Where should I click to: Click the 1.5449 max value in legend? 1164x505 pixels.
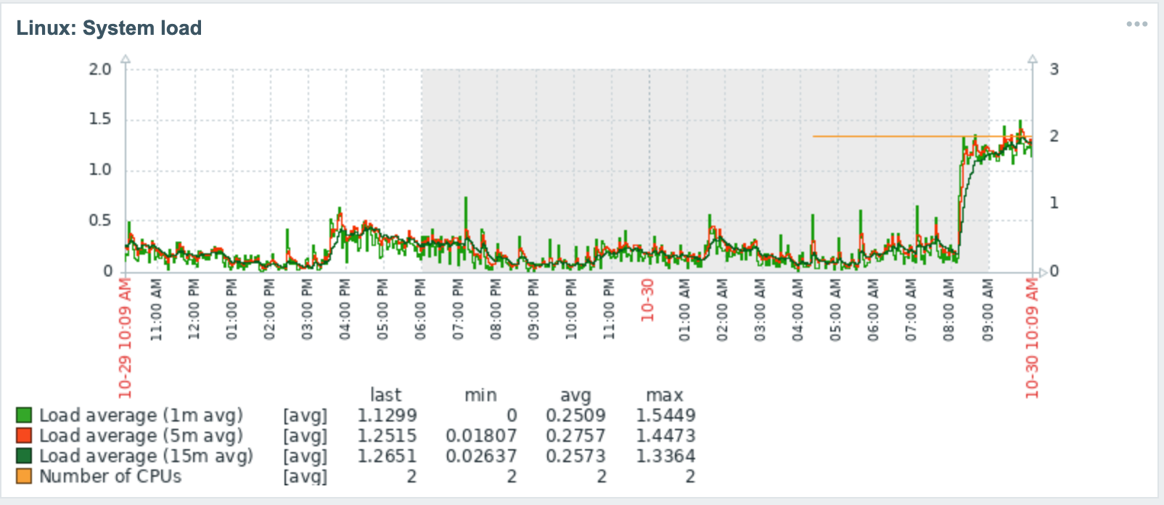665,416
